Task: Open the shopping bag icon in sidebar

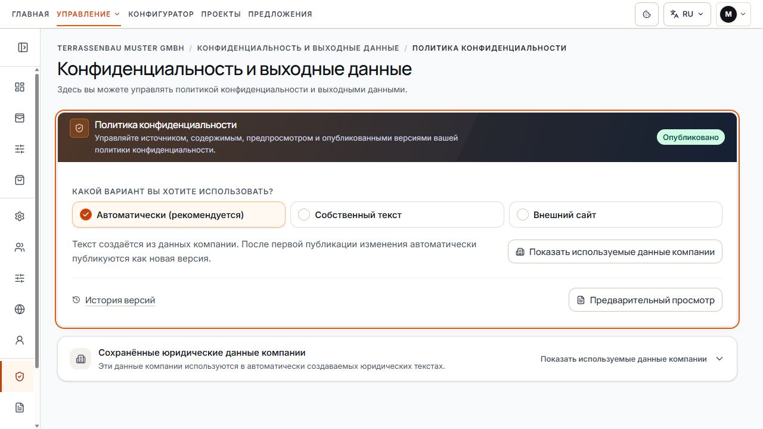Action: tap(20, 180)
